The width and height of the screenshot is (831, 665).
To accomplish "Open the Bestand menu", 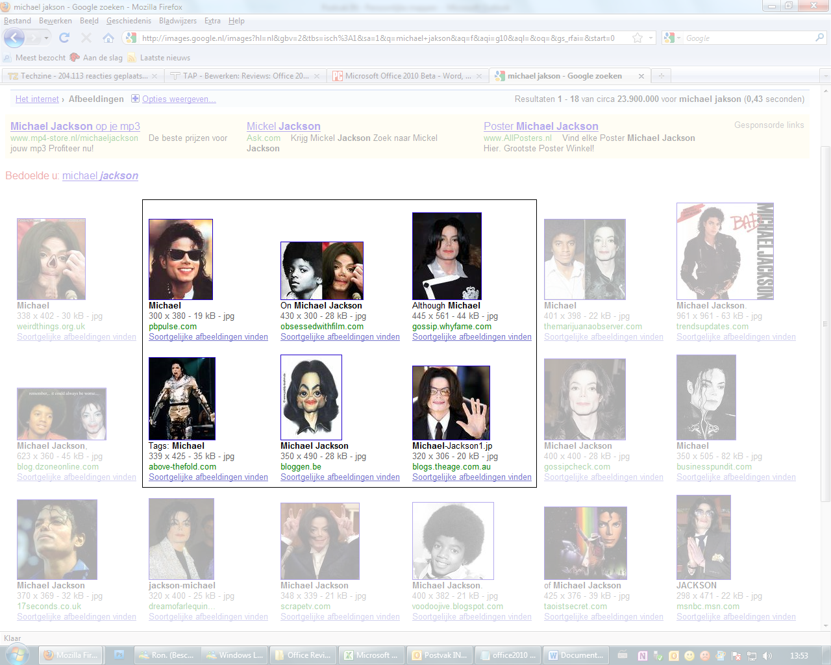I will 18,21.
